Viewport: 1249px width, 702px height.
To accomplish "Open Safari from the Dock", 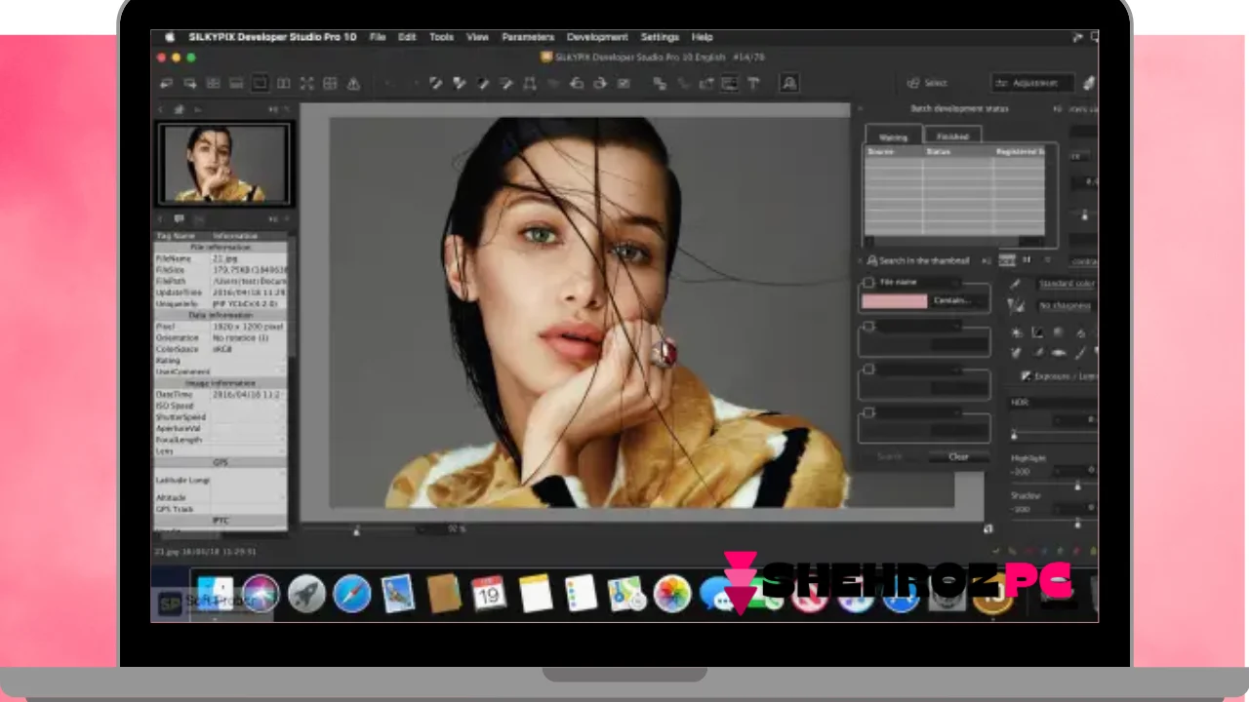I will click(x=351, y=593).
